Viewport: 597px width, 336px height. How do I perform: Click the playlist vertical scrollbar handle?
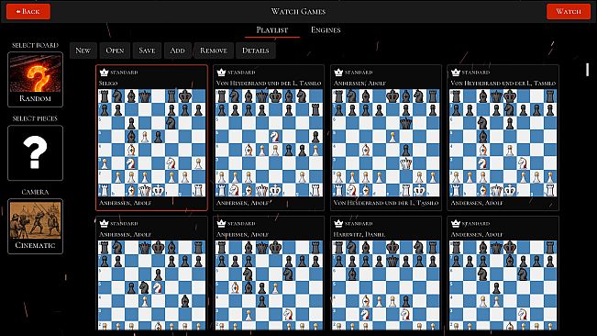tap(588, 70)
